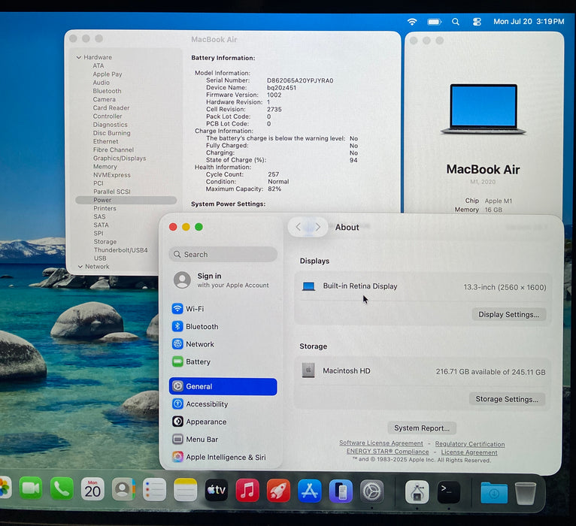This screenshot has height=526, width=576.
Task: Open Music from the Dock
Action: (247, 490)
